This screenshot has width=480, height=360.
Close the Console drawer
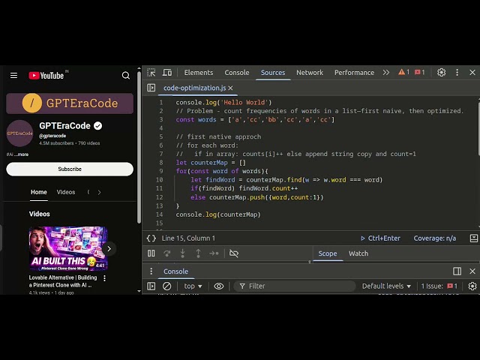point(472,271)
